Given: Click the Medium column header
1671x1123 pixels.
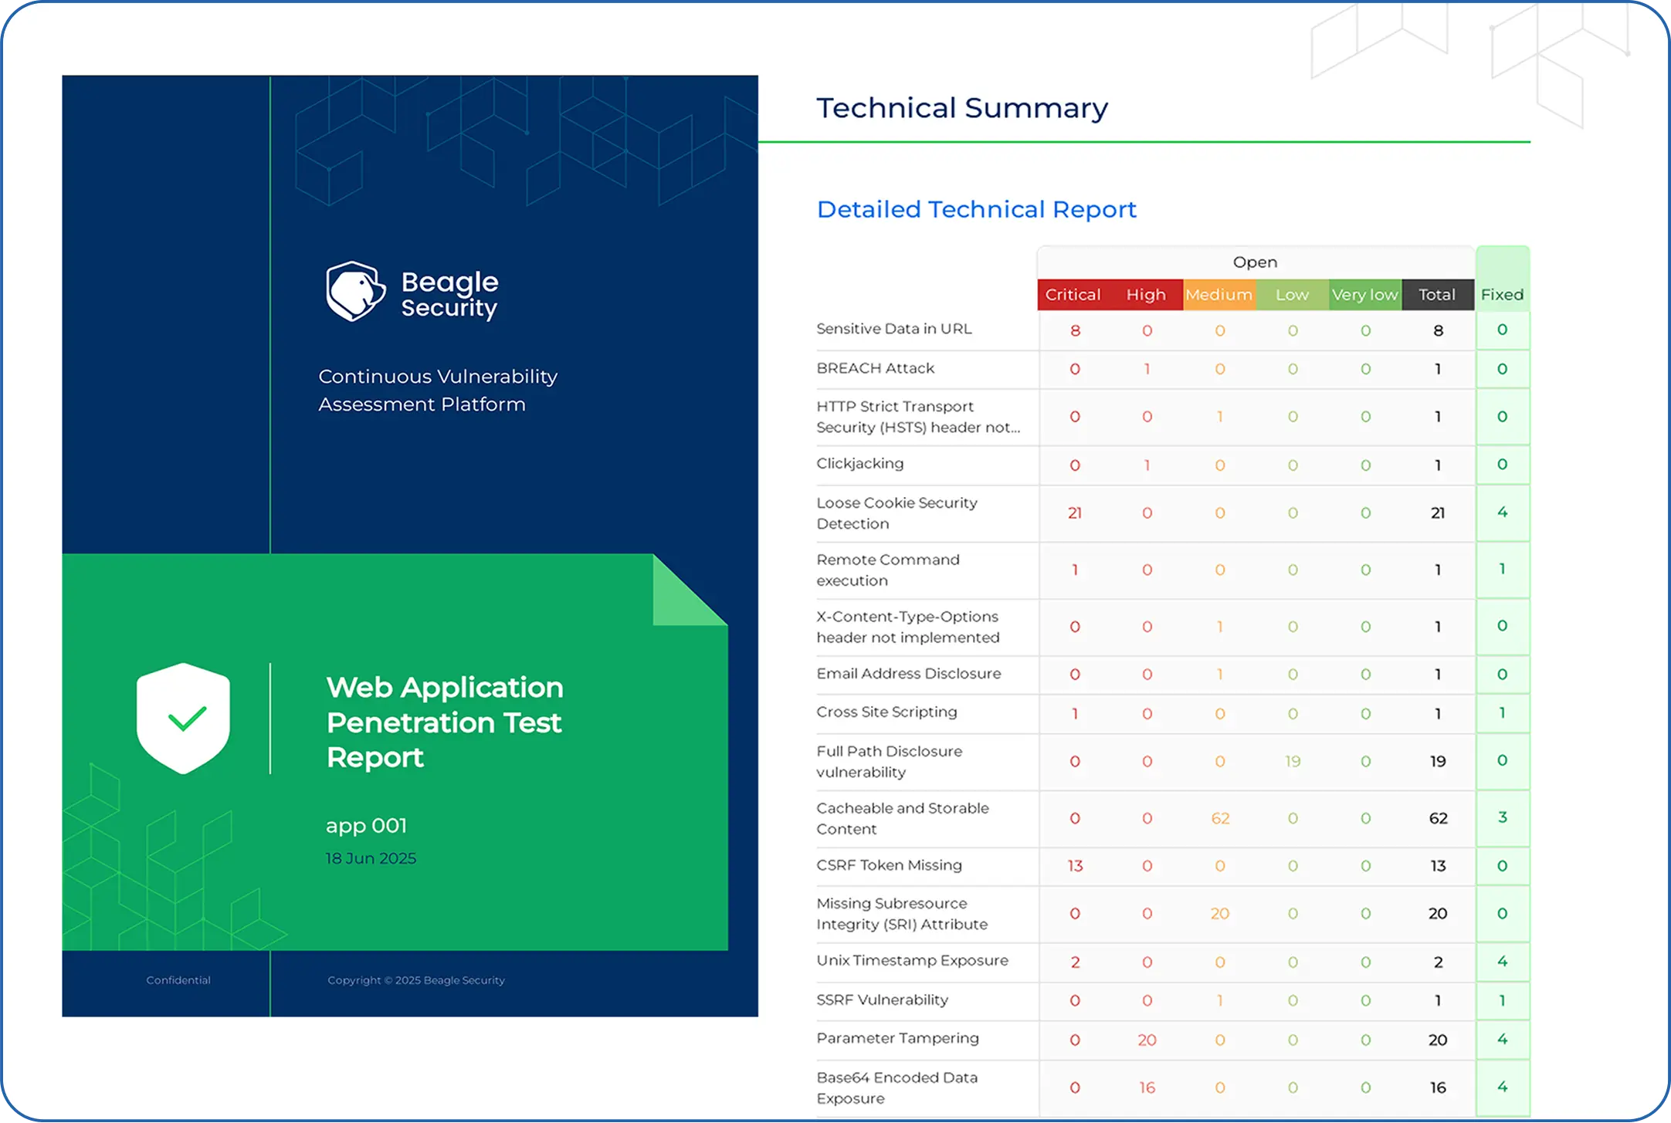Looking at the screenshot, I should pyautogui.click(x=1219, y=295).
